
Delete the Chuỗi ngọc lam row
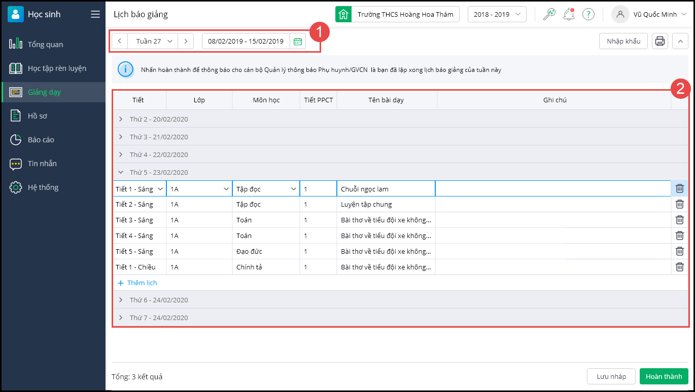(679, 188)
